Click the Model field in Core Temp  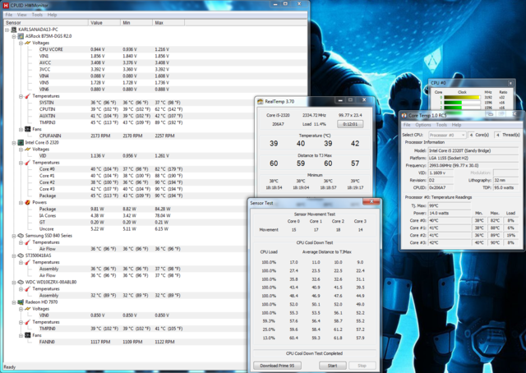click(473, 150)
